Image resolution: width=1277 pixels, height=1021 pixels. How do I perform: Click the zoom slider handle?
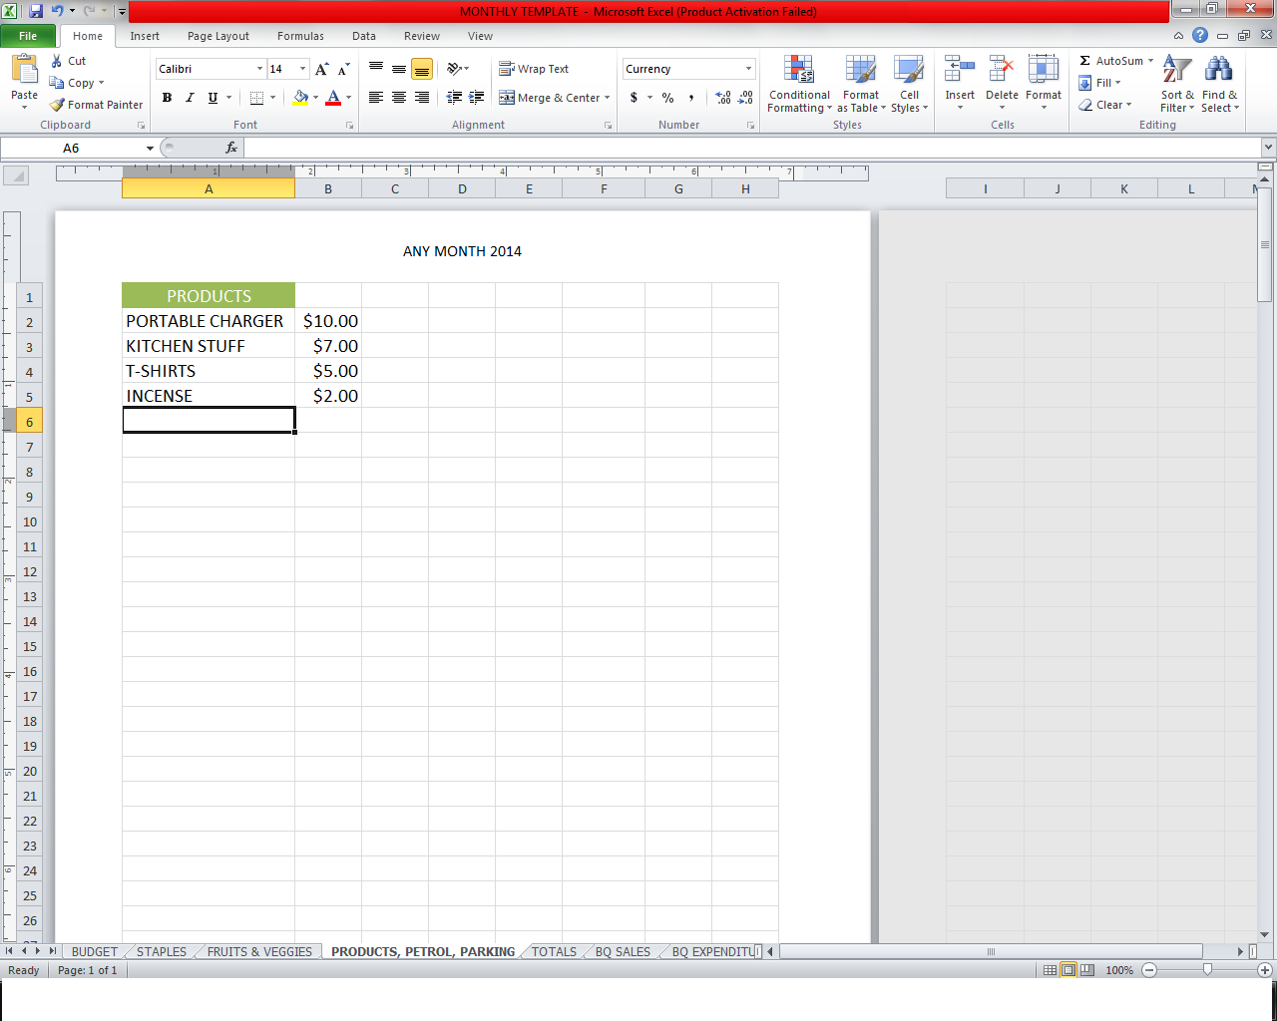[x=1207, y=969]
